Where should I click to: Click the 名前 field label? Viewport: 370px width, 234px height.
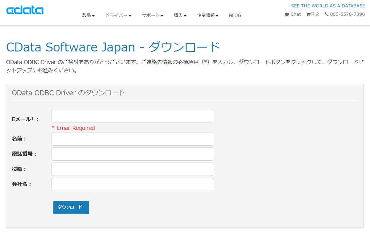pyautogui.click(x=19, y=139)
